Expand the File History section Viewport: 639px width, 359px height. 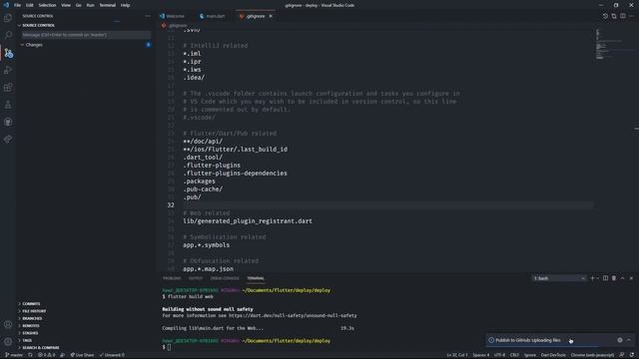(34, 311)
